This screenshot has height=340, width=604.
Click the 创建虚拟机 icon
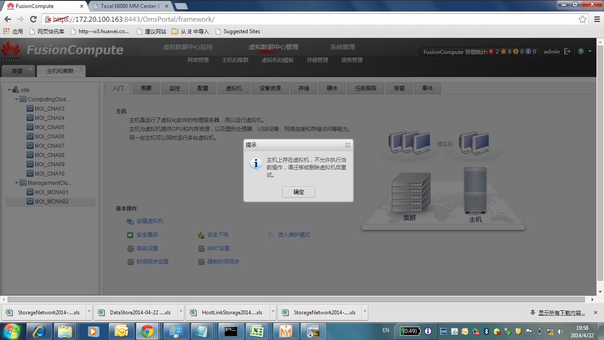(x=130, y=221)
